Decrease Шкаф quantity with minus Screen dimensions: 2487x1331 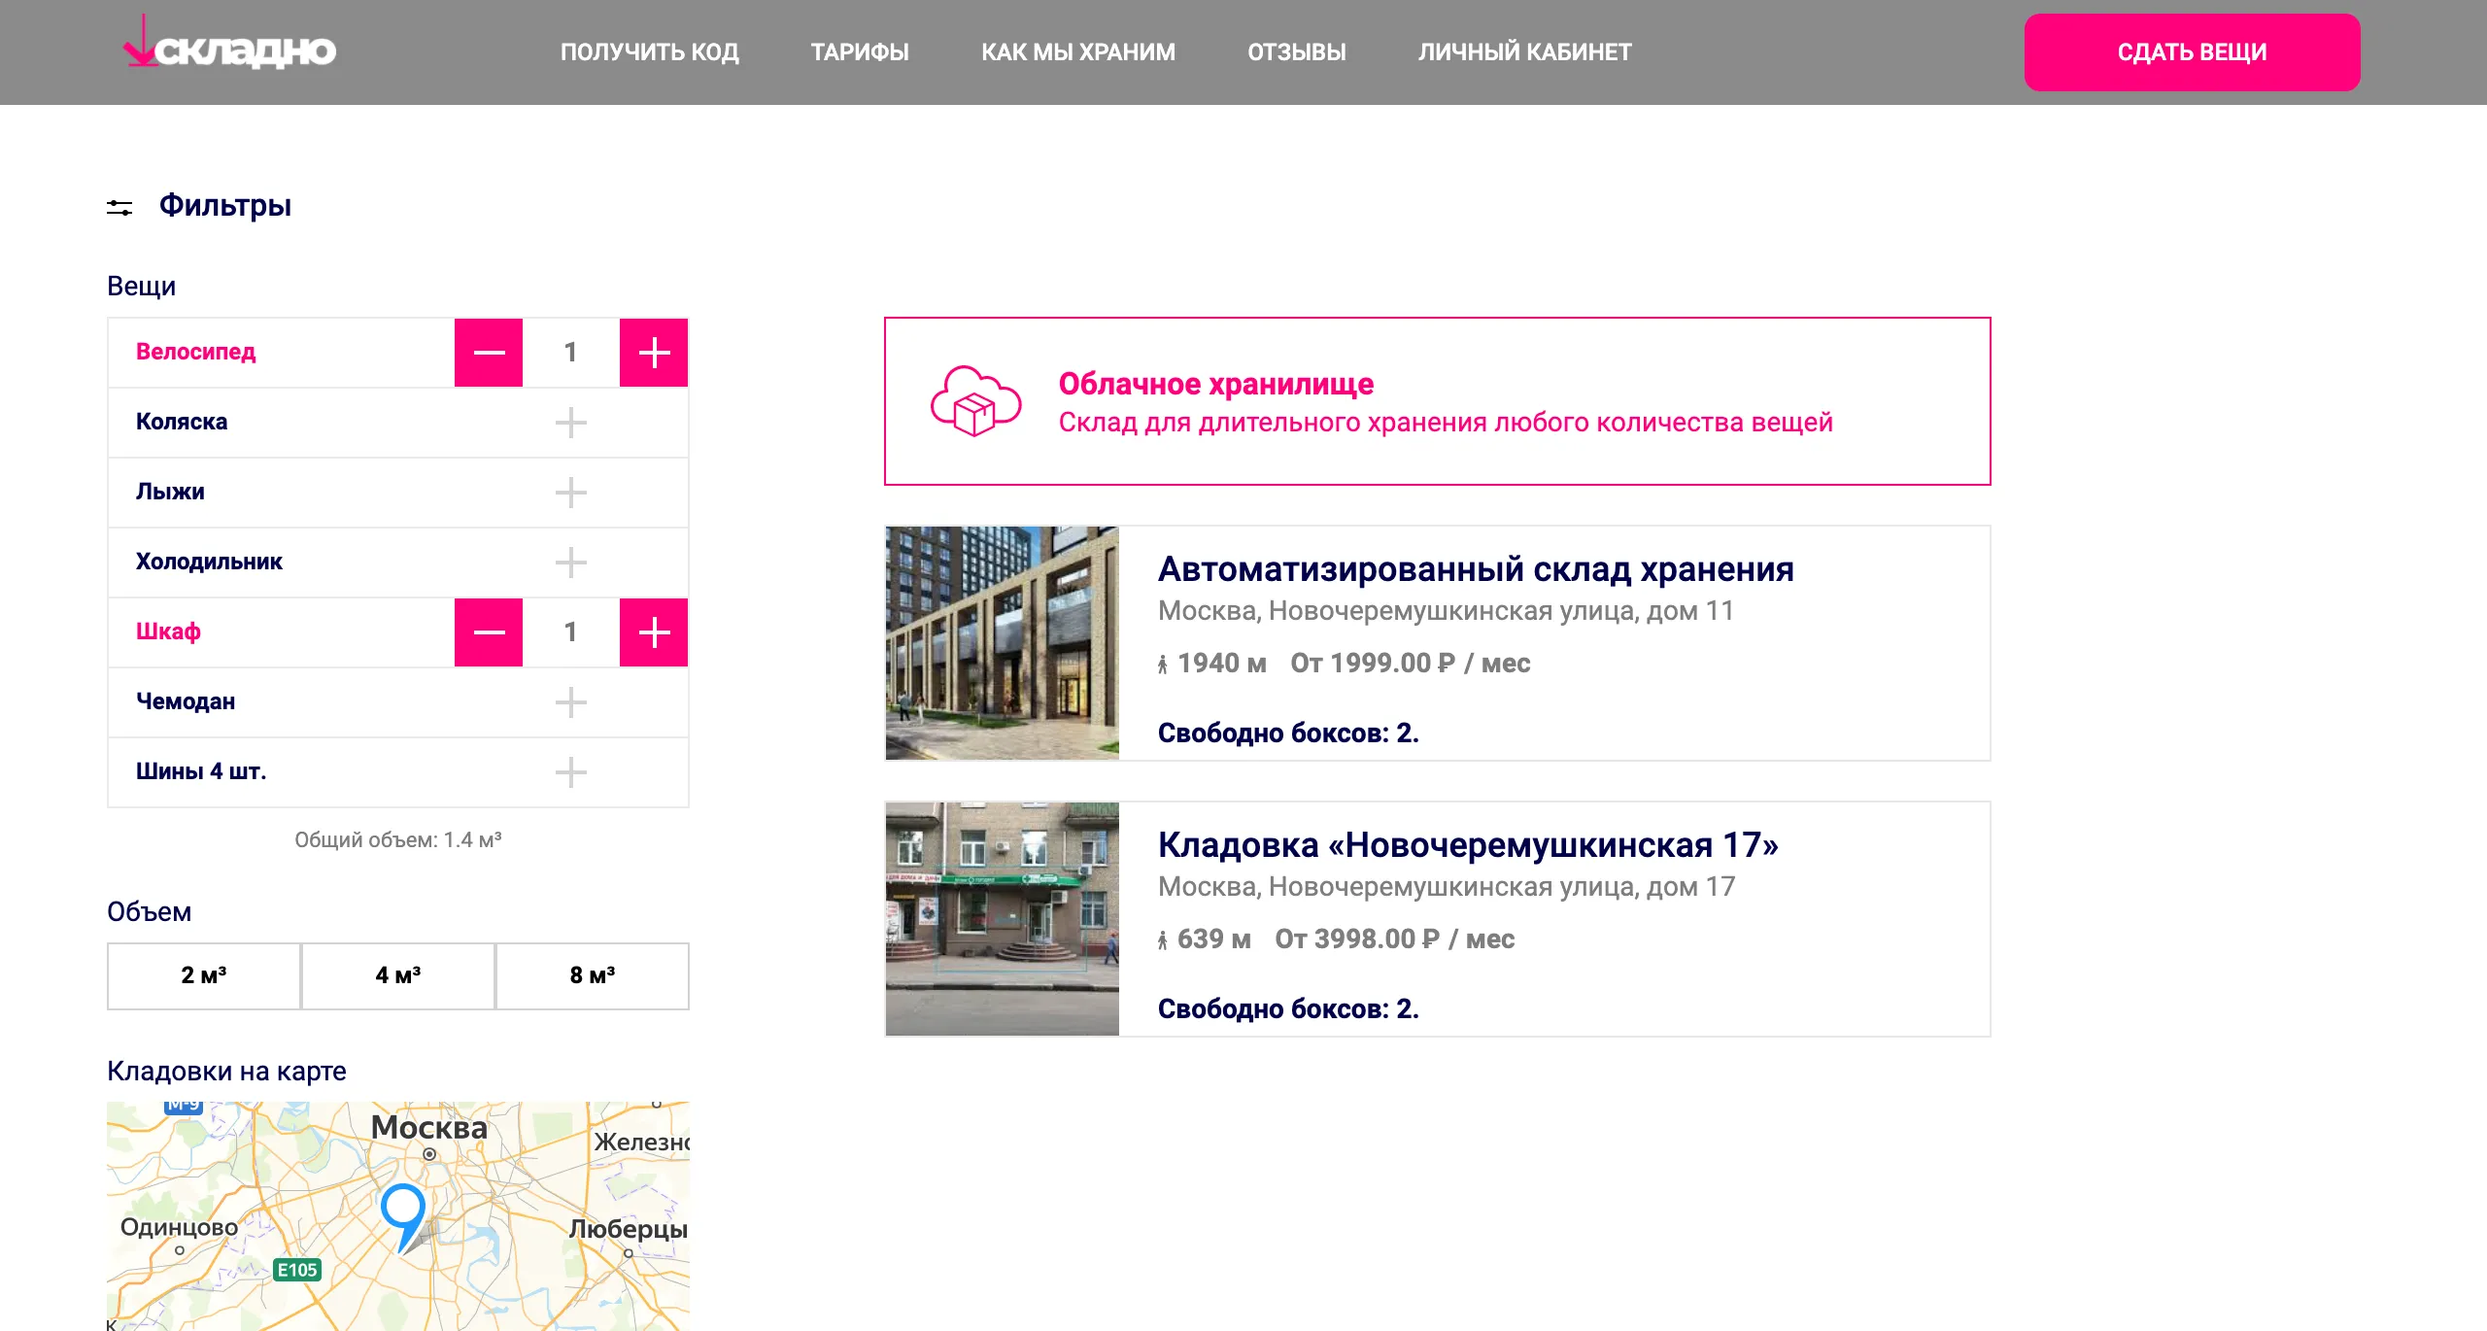pyautogui.click(x=489, y=632)
